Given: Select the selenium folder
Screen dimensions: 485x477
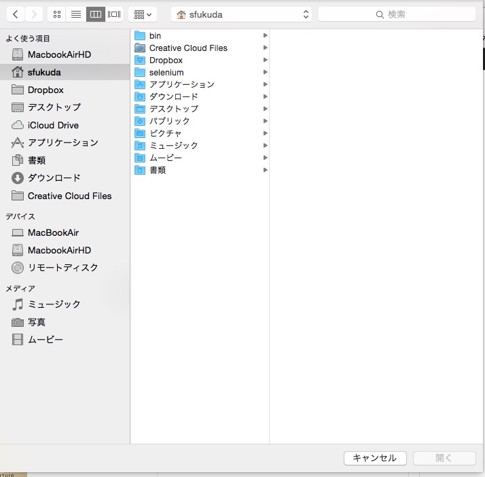Looking at the screenshot, I should coord(200,73).
